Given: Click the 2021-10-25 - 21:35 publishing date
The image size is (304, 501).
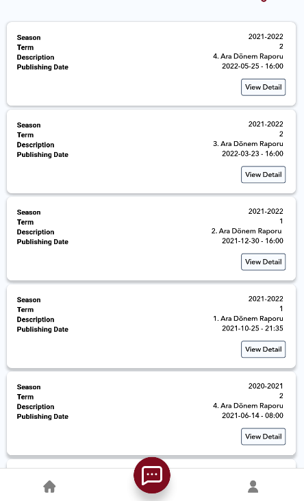Looking at the screenshot, I should 253,328.
